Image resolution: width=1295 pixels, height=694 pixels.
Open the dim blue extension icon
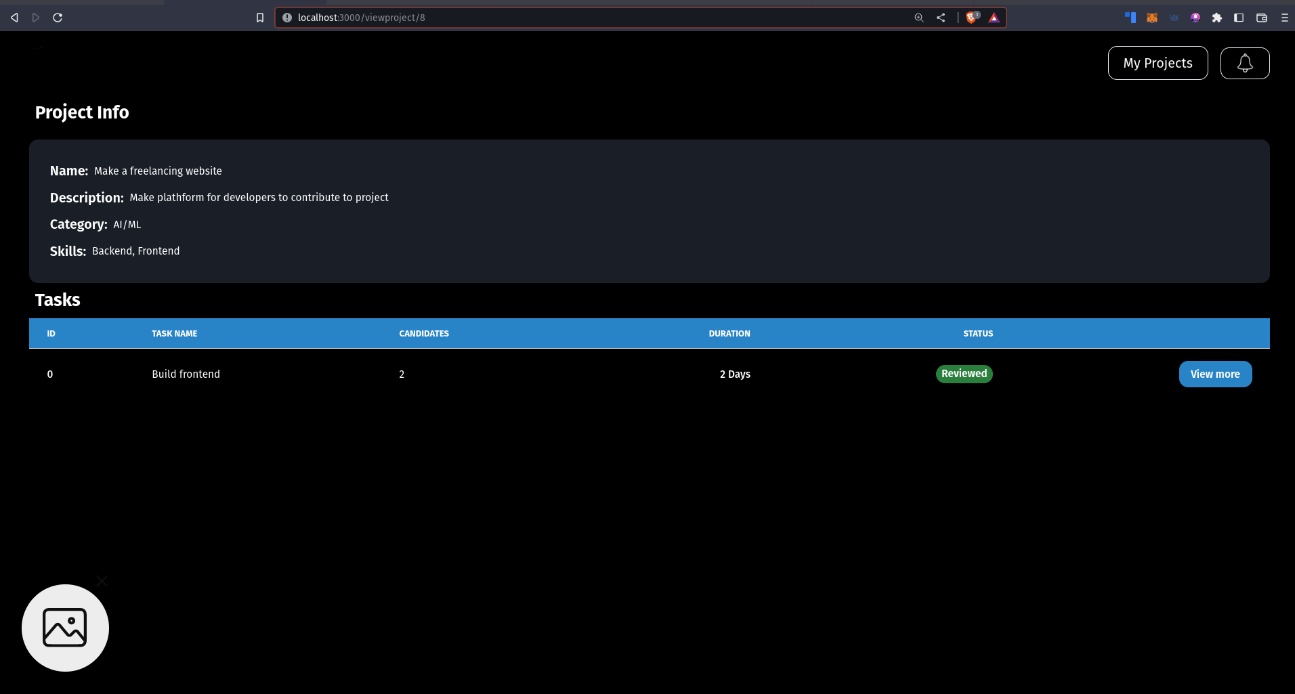point(1174,18)
